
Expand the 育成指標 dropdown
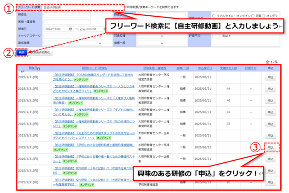73,43
